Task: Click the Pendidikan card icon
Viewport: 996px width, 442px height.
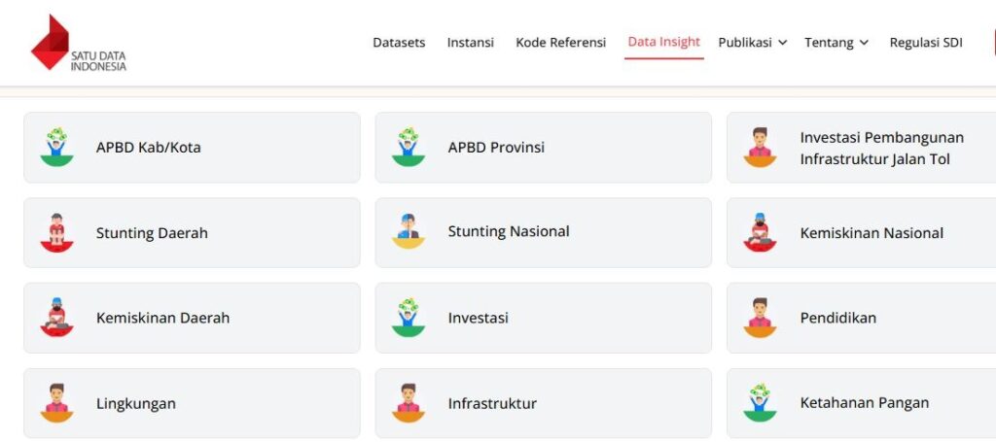Action: tap(761, 318)
